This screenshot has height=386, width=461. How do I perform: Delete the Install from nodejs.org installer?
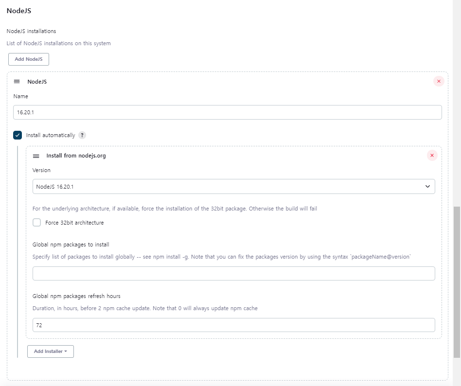[432, 155]
